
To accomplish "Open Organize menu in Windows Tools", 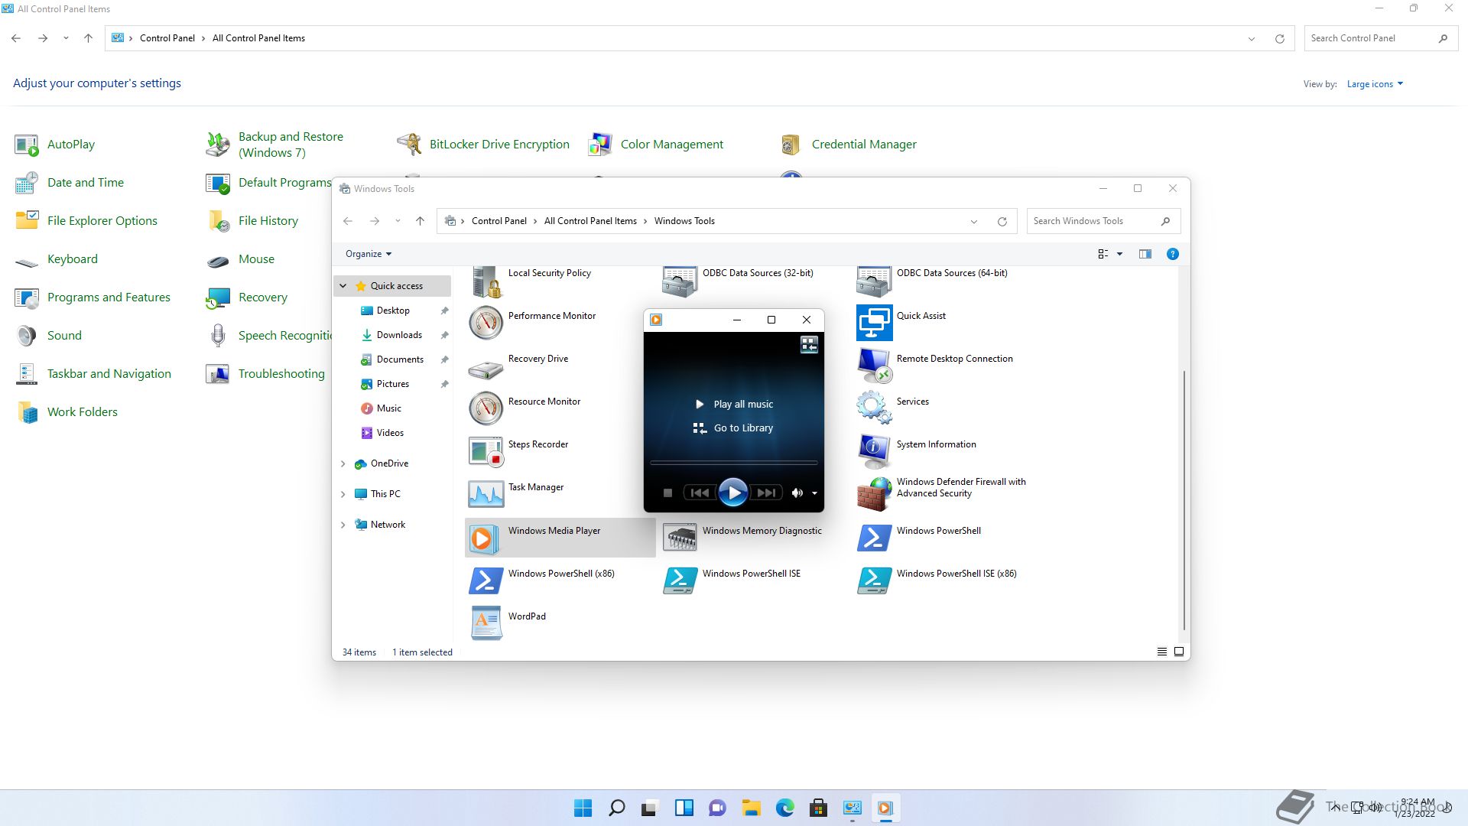I will (x=369, y=254).
